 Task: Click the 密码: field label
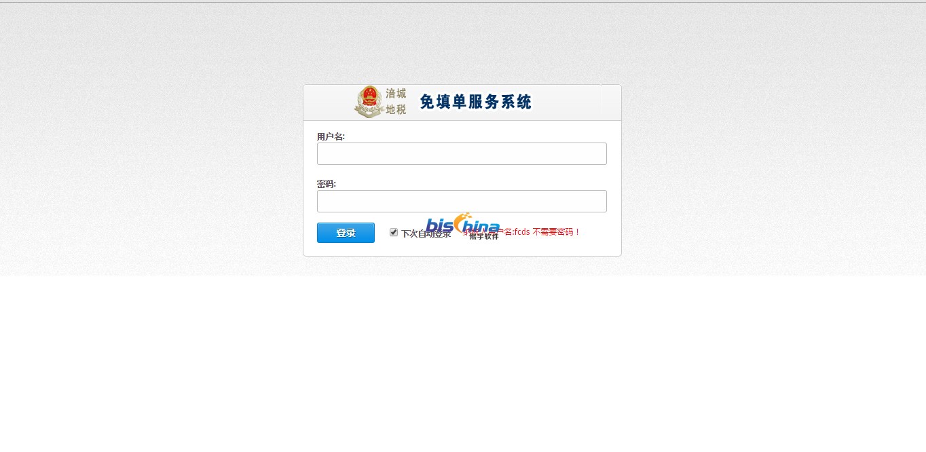[x=327, y=184]
